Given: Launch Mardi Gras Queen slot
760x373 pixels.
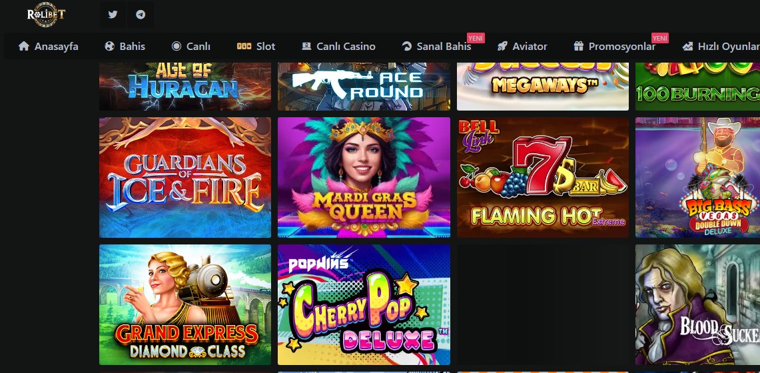Looking at the screenshot, I should 364,177.
